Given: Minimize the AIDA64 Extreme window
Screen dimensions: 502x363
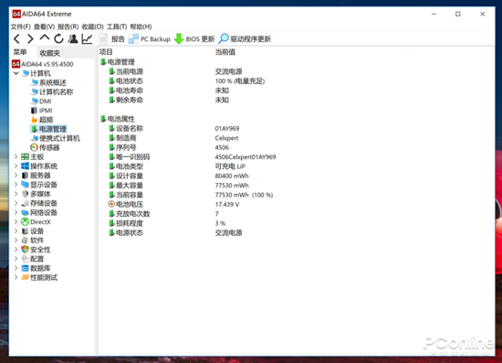Looking at the screenshot, I should click(x=434, y=14).
